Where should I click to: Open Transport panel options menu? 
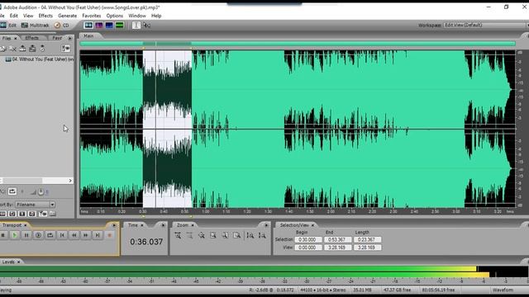coord(114,225)
